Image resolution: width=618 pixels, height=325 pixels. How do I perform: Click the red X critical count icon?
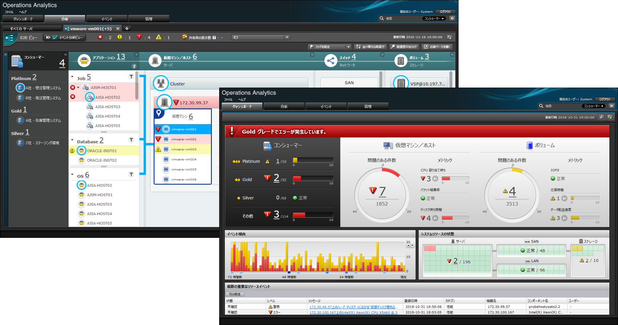click(100, 37)
